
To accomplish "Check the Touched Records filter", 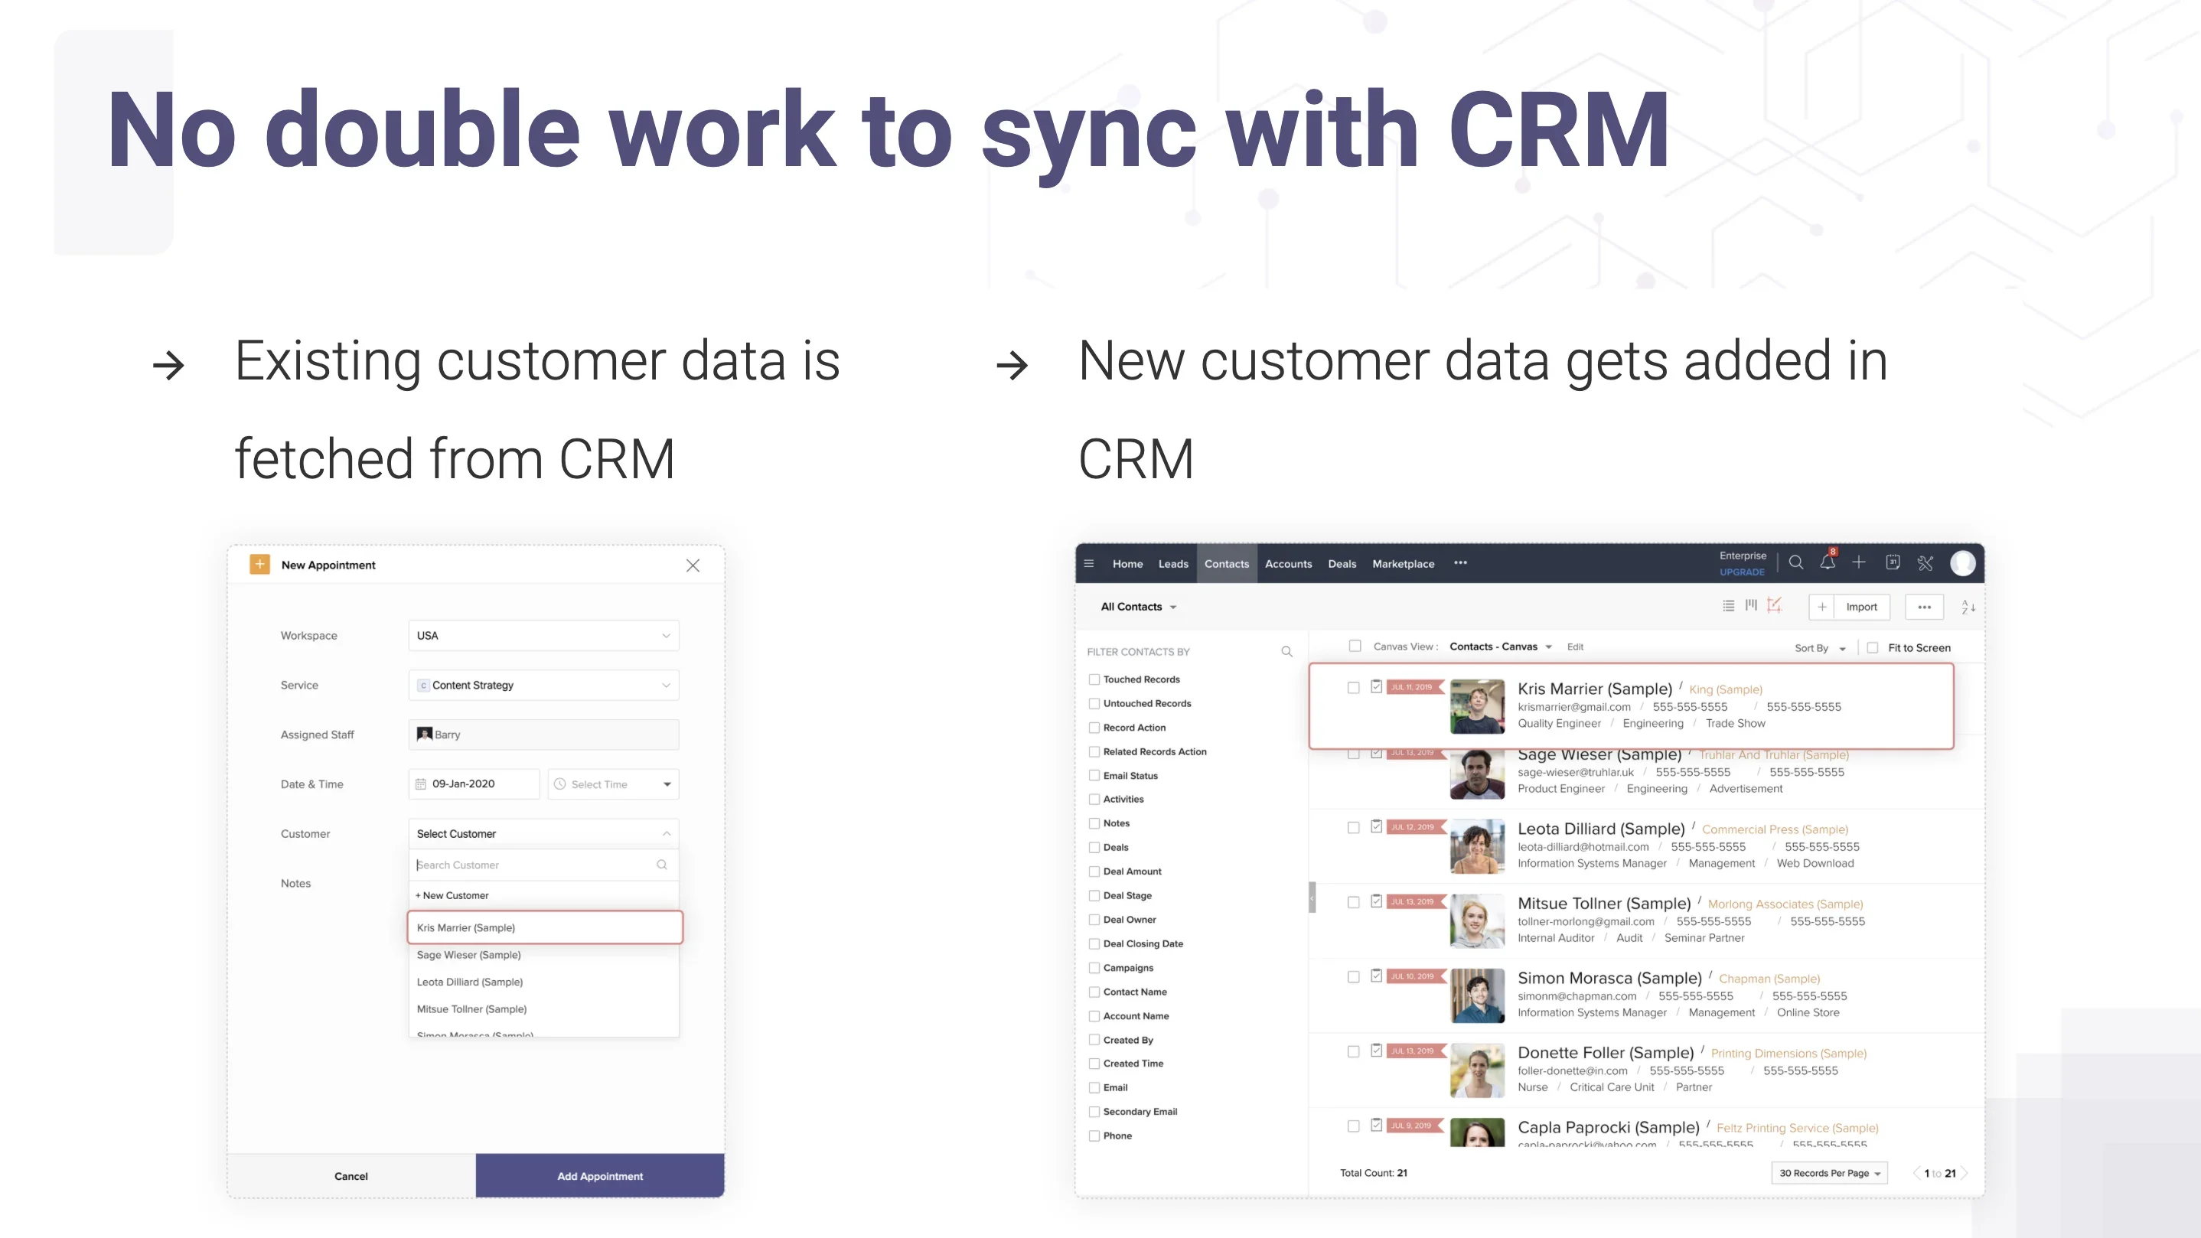I will (x=1094, y=679).
